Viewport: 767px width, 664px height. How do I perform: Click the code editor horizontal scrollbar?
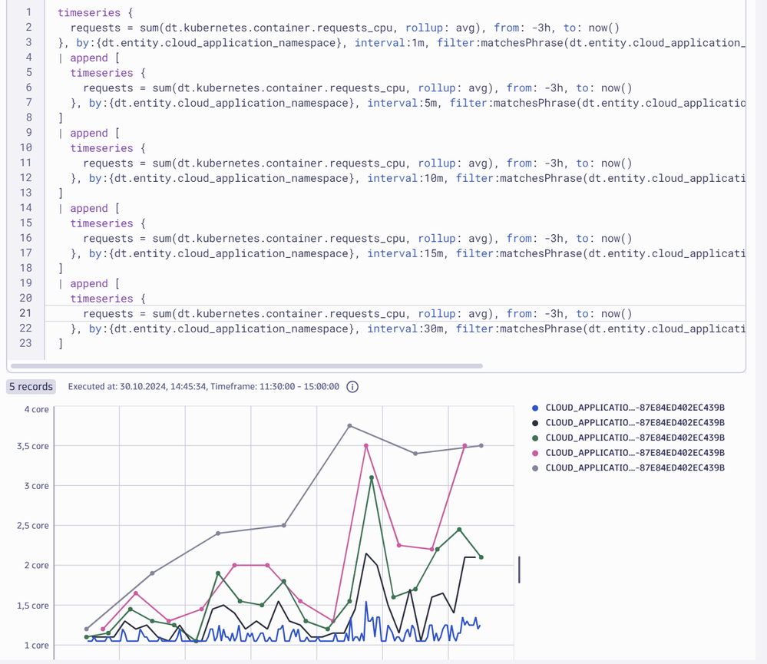tap(246, 366)
